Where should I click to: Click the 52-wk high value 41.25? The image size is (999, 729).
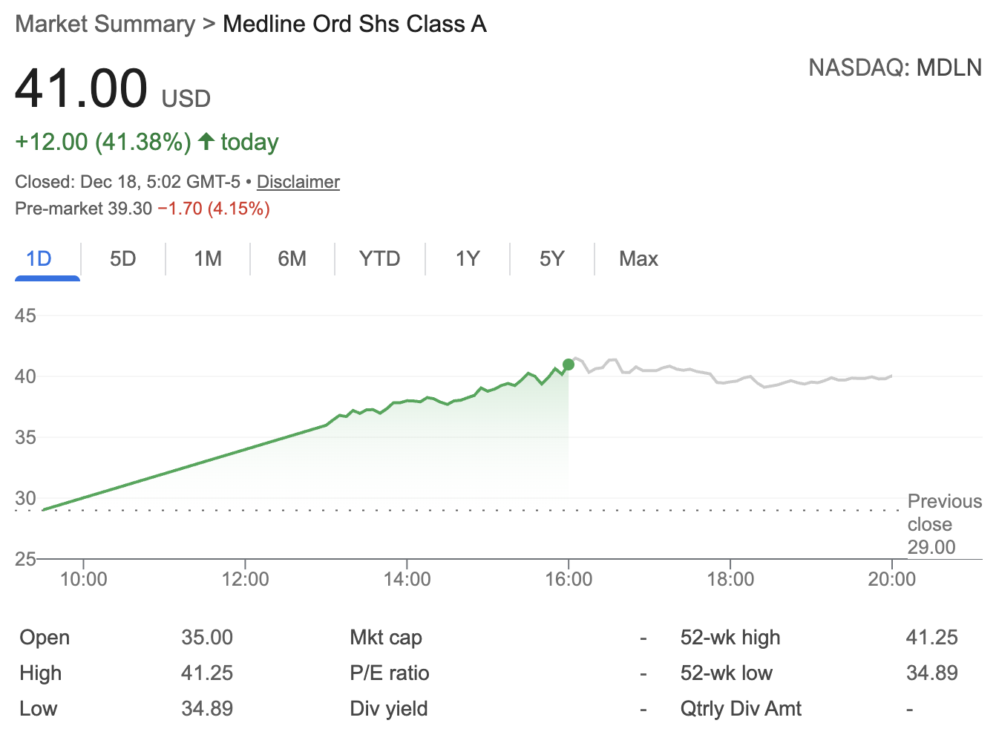tap(933, 637)
